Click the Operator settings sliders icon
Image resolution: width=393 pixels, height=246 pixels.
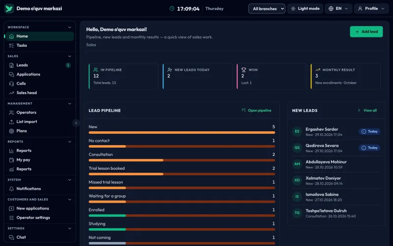[x=11, y=217]
